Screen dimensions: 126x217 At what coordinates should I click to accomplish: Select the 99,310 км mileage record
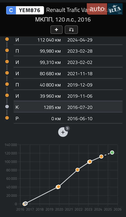pos(68,62)
